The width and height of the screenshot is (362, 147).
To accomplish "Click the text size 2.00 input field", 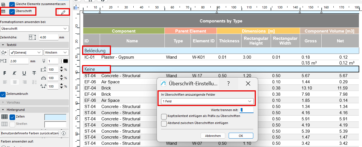I will (x=19, y=61).
